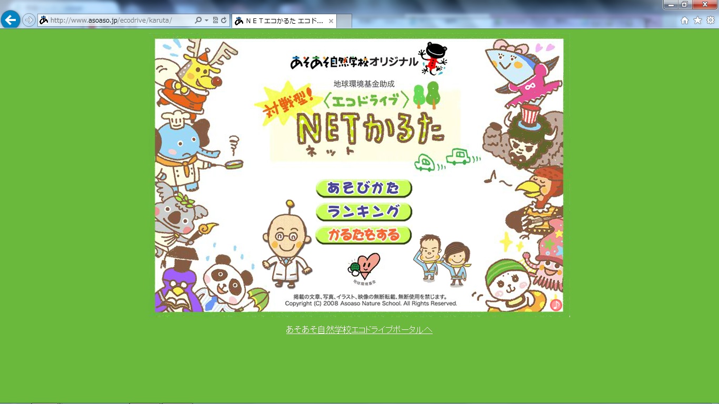Click the compatibility view icon
The image size is (719, 404).
point(215,20)
